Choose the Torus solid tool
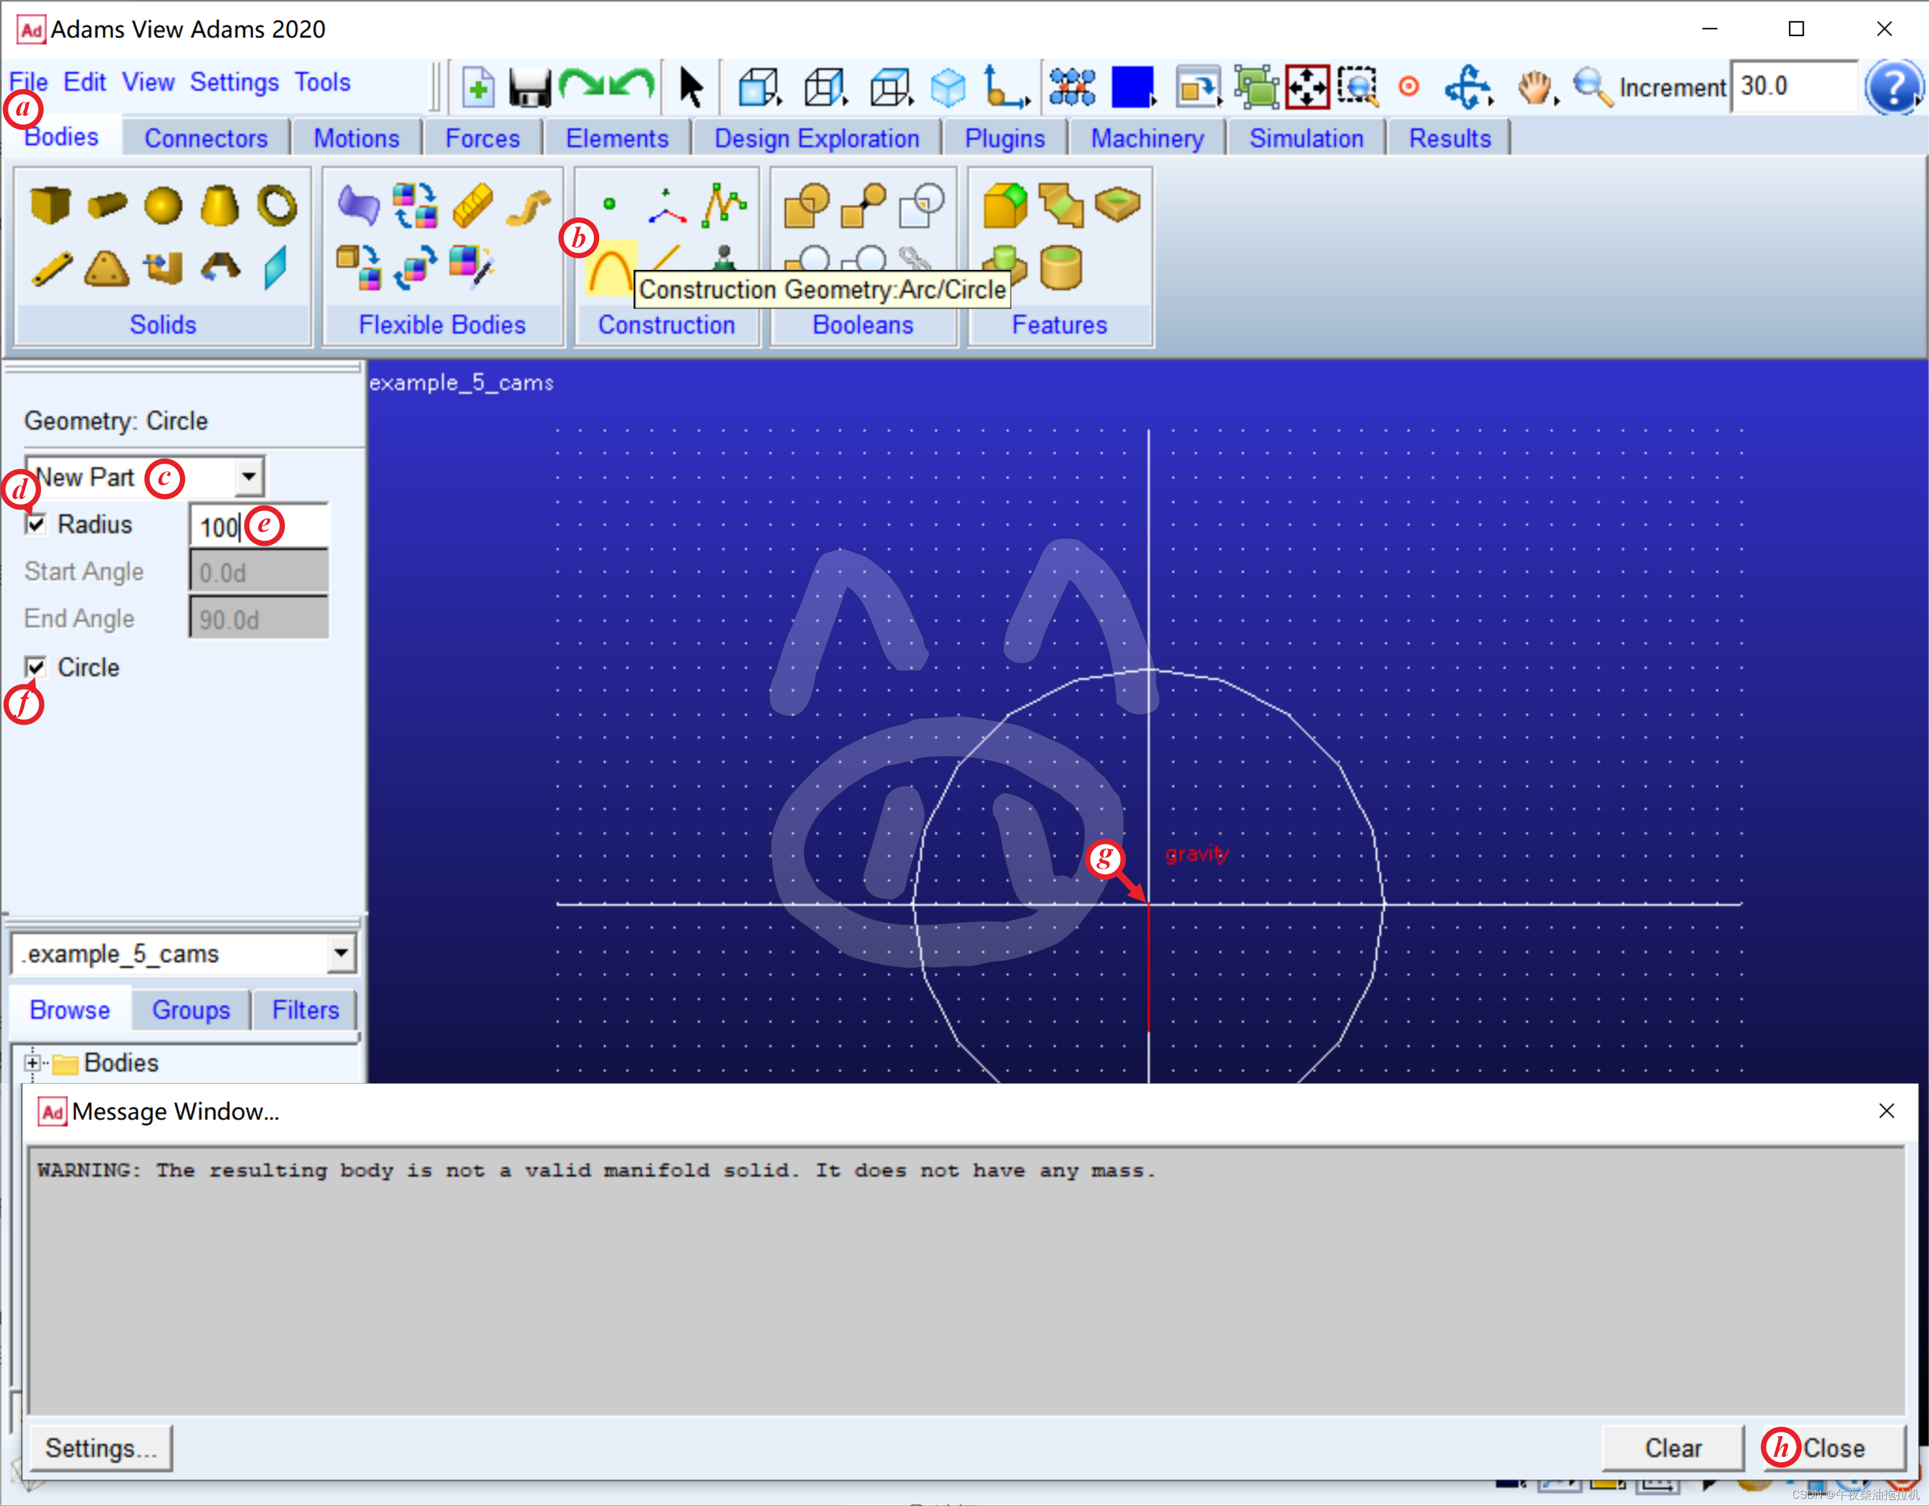Screen dimensions: 1929x1506 click(276, 206)
